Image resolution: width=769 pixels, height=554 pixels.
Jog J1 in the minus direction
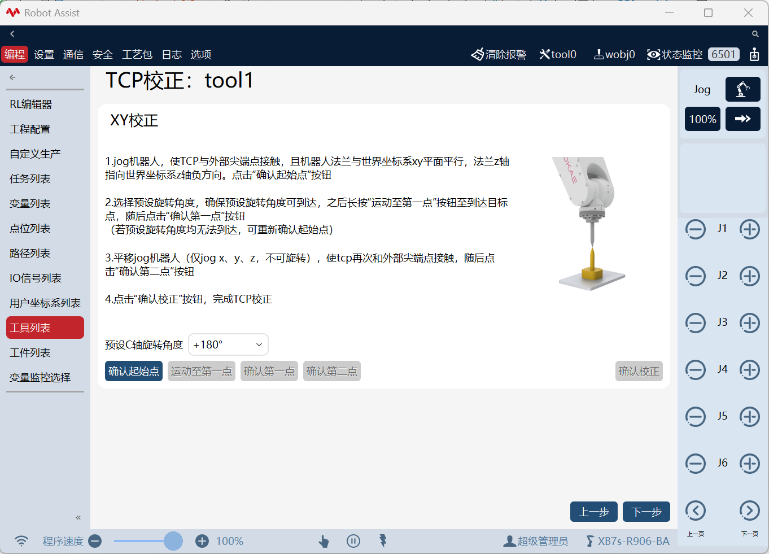pyautogui.click(x=696, y=229)
